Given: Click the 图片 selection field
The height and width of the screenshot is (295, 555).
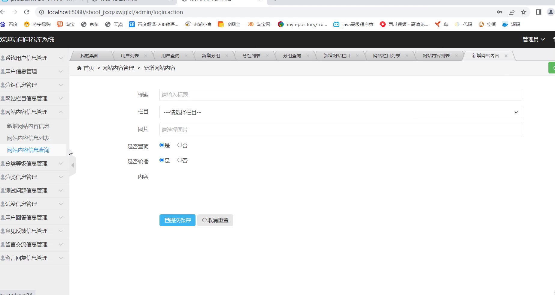Looking at the screenshot, I should click(x=341, y=130).
